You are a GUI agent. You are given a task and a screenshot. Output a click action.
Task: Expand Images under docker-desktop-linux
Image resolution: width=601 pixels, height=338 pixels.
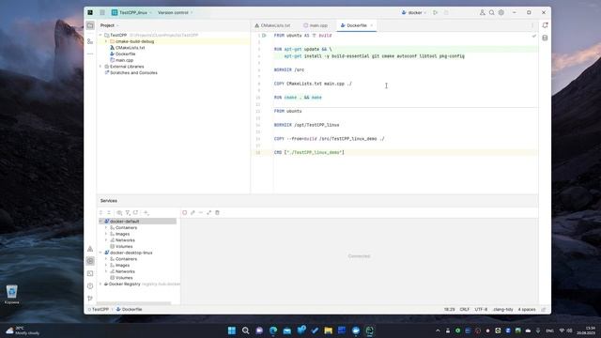[106, 265]
